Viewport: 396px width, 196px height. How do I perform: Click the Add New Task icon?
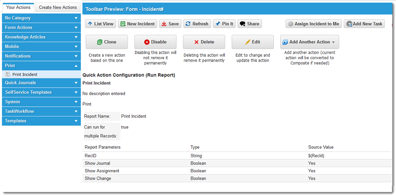tap(349, 24)
